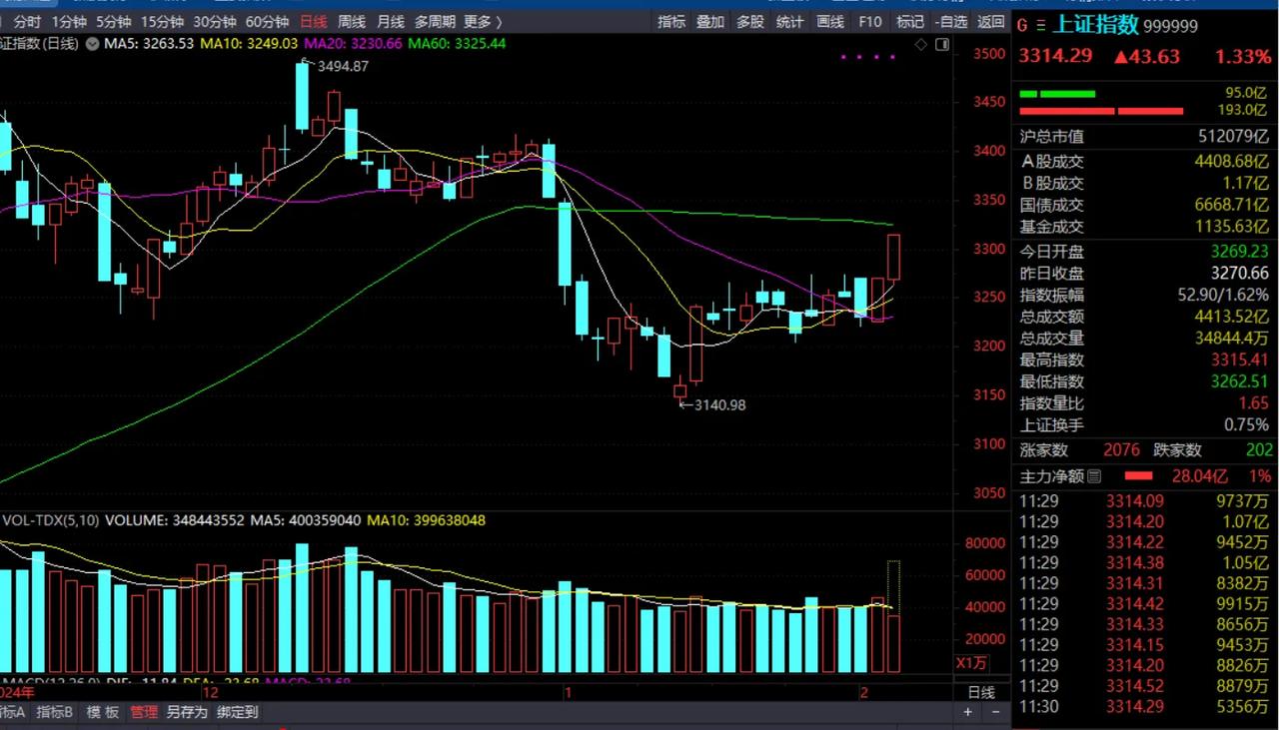This screenshot has width=1279, height=730.
Task: Click the 11:30 tick row 3314.29
Action: click(x=1144, y=707)
